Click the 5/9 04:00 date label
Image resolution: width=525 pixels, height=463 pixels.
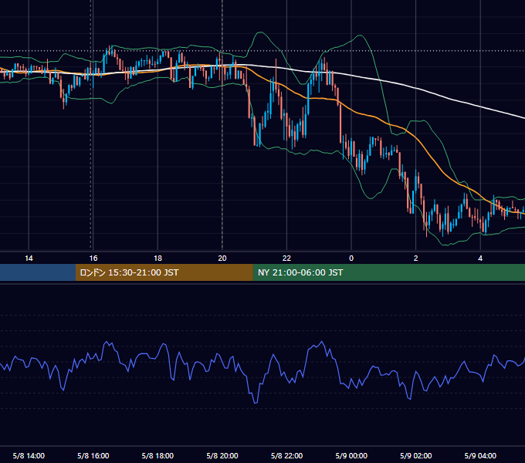[480, 455]
